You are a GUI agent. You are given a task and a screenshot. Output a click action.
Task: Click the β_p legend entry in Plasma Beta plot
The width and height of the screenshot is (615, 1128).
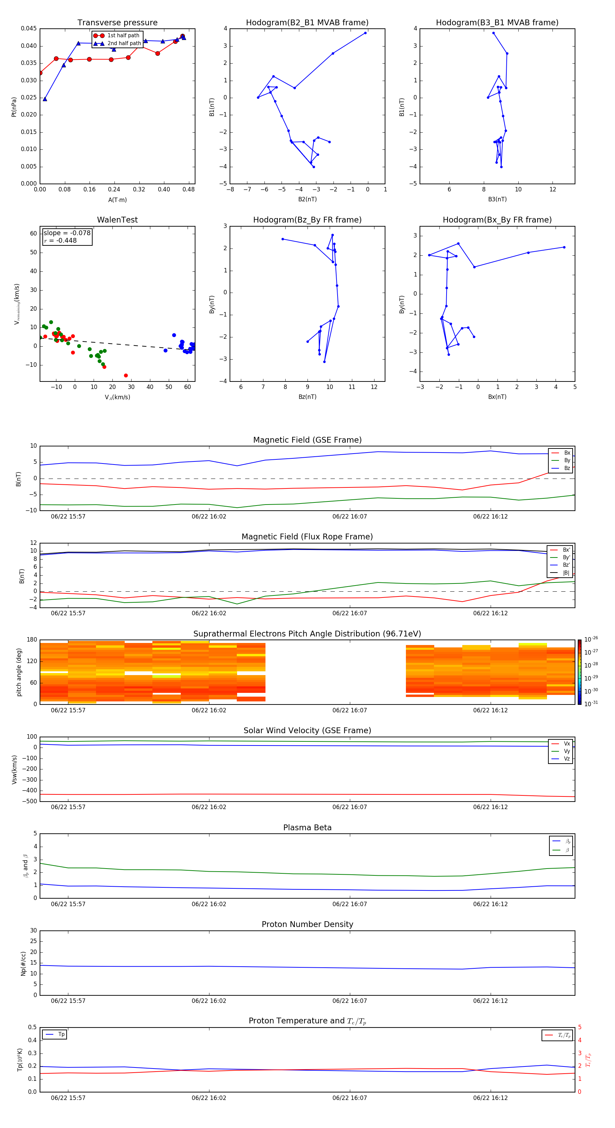[561, 841]
